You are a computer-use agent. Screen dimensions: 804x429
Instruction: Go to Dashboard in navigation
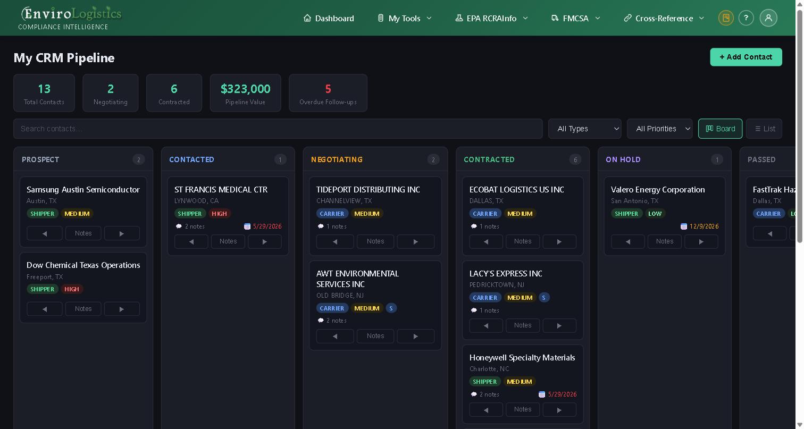click(x=329, y=18)
